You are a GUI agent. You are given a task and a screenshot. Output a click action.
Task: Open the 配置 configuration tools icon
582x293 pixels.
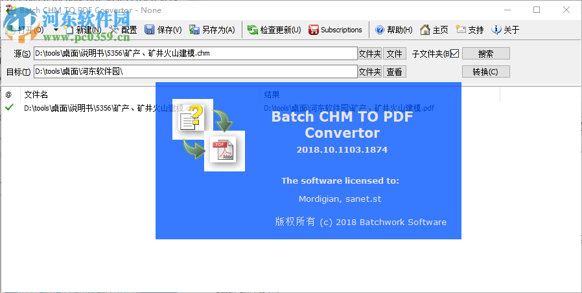click(114, 30)
